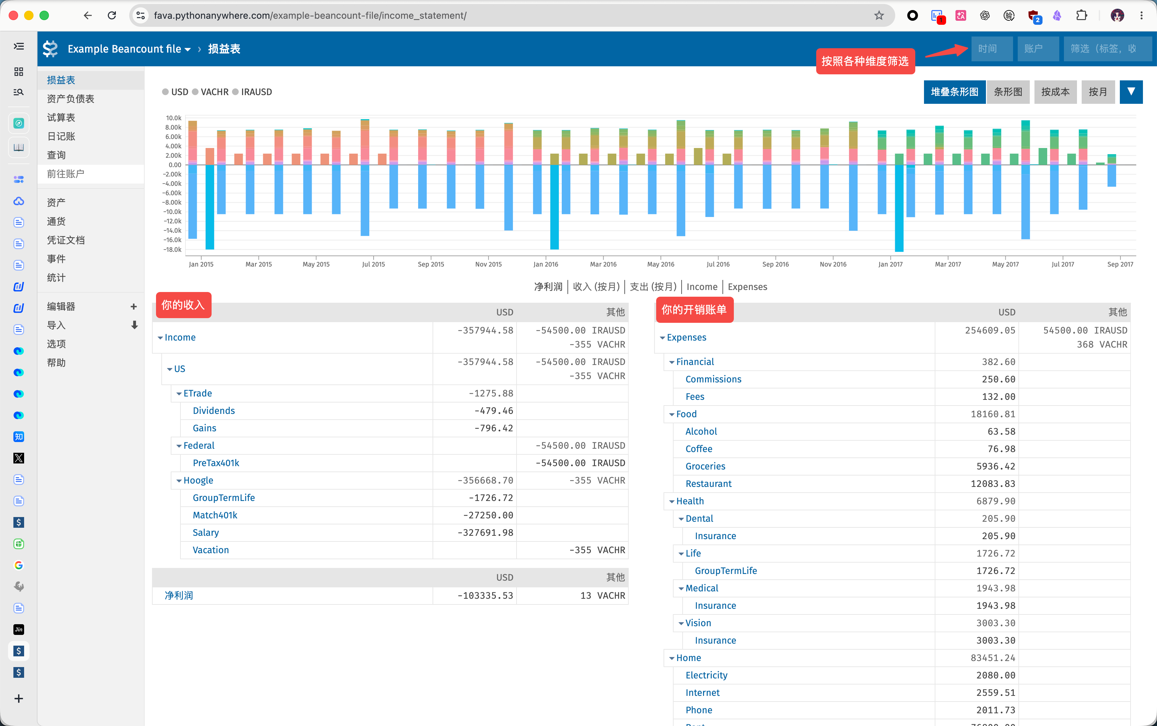Viewport: 1157px width, 726px height.
Task: Click the plus icon at sidebar bottom
Action: click(x=19, y=699)
